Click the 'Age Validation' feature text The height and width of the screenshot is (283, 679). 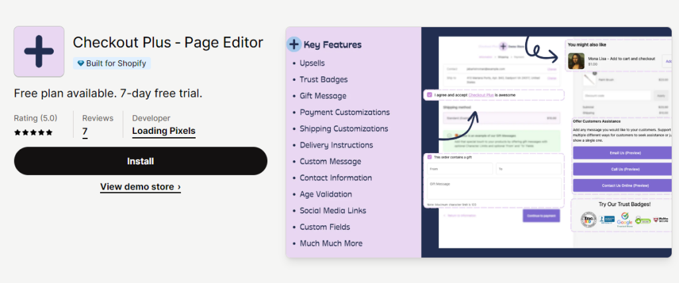coord(326,194)
